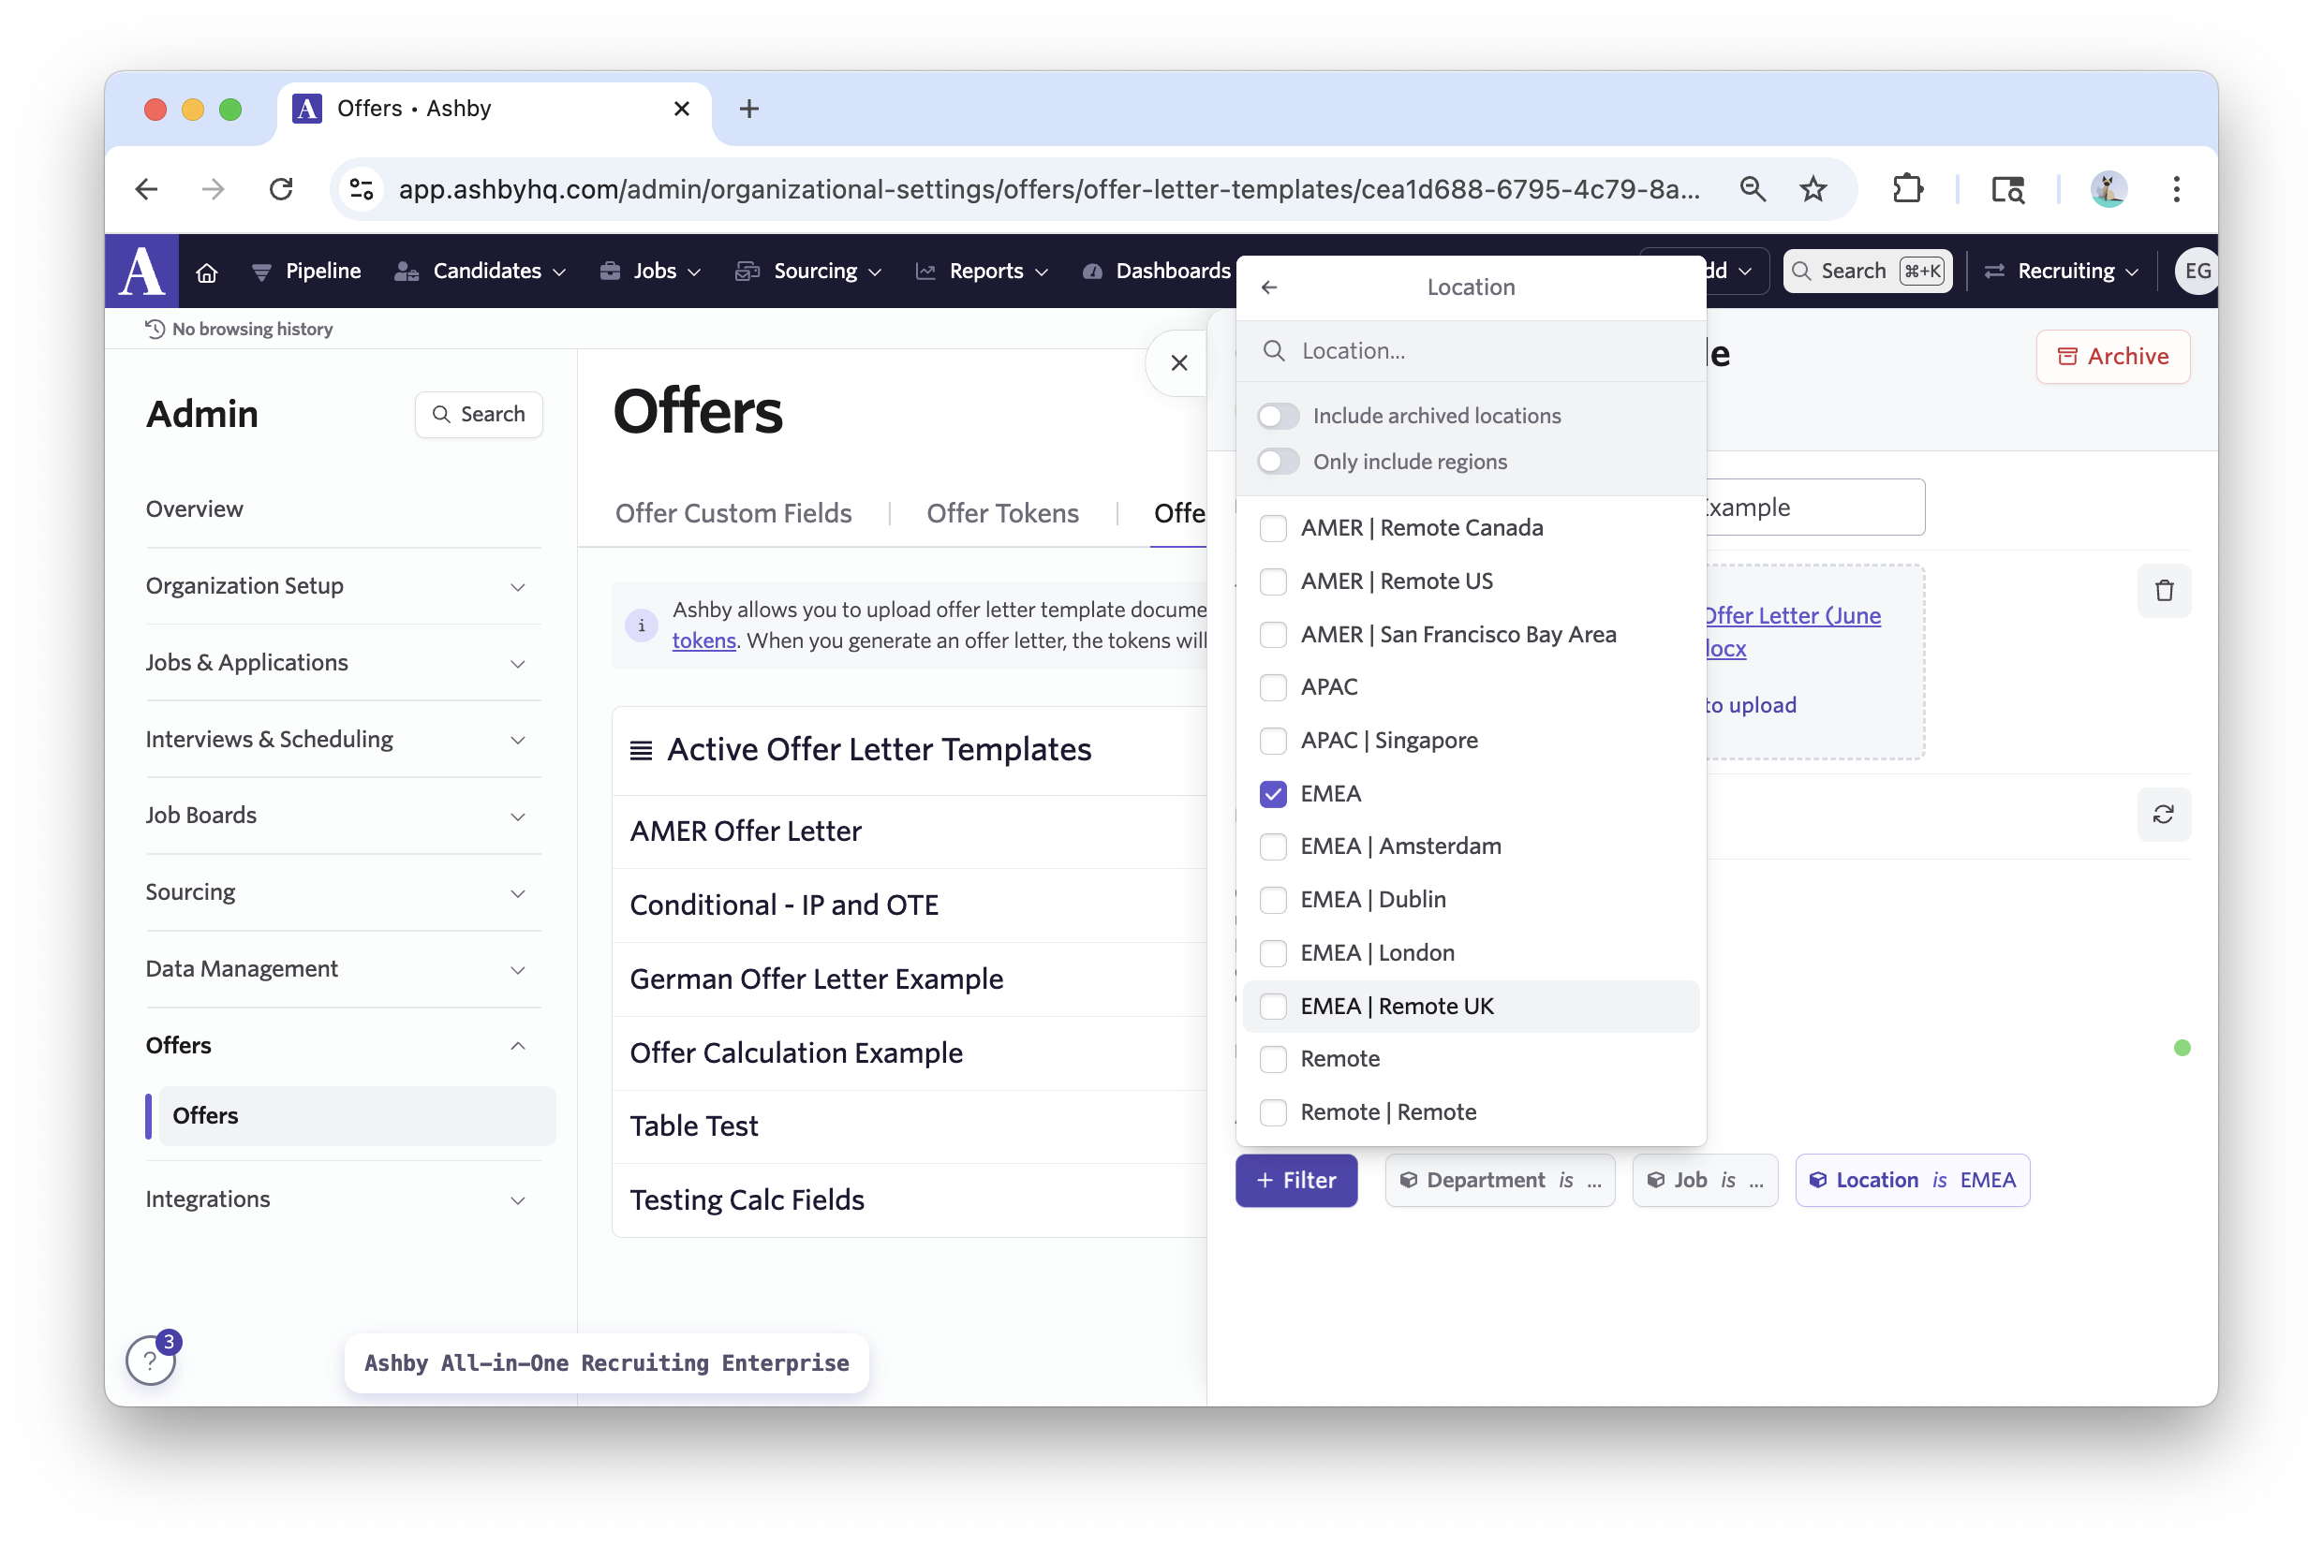Click the Location search input field
Image resolution: width=2323 pixels, height=1545 pixels.
1471,351
